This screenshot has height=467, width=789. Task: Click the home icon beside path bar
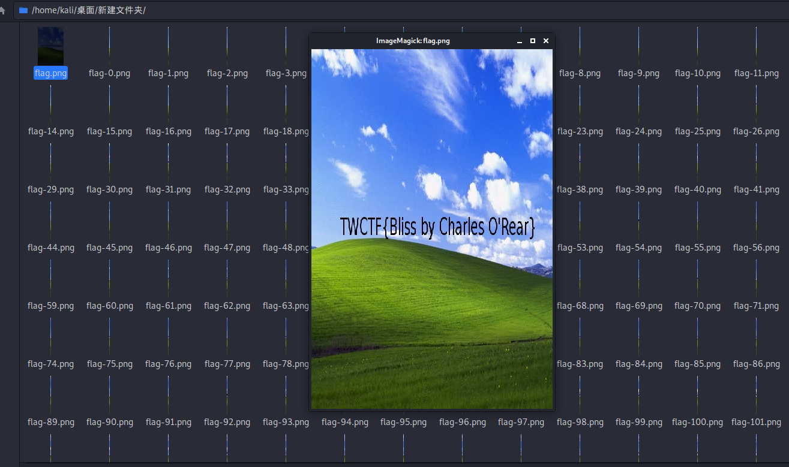click(x=2, y=10)
